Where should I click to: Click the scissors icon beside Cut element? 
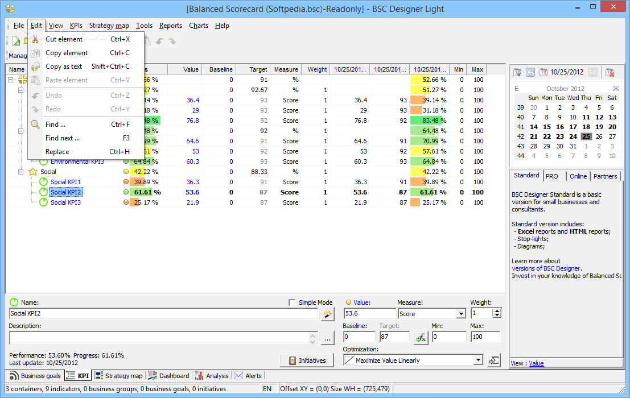pos(35,39)
